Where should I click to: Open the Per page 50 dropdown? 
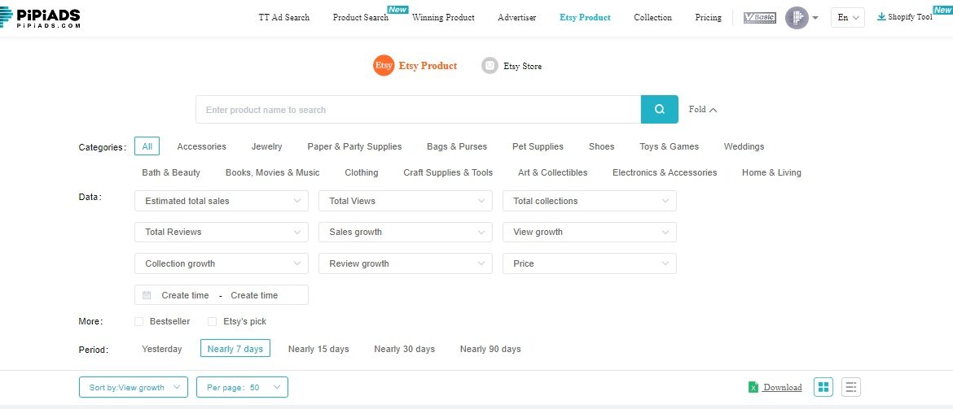(x=242, y=387)
